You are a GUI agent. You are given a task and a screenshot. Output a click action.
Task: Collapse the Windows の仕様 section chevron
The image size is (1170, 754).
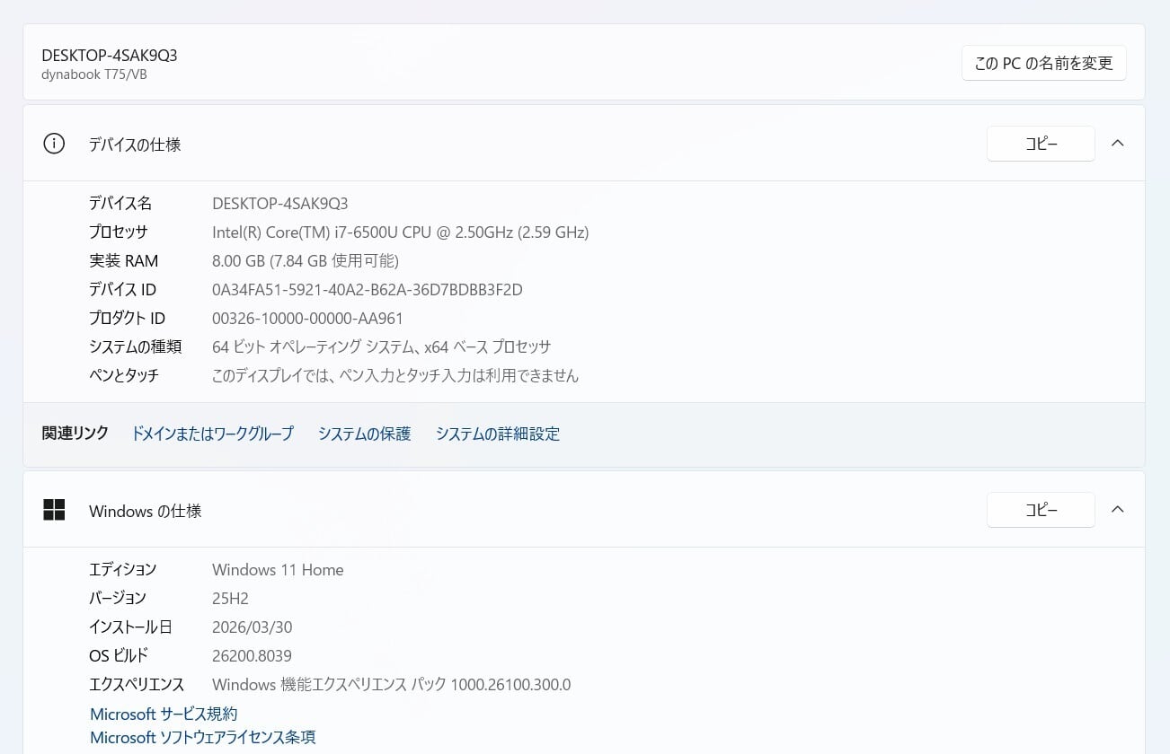(1118, 510)
